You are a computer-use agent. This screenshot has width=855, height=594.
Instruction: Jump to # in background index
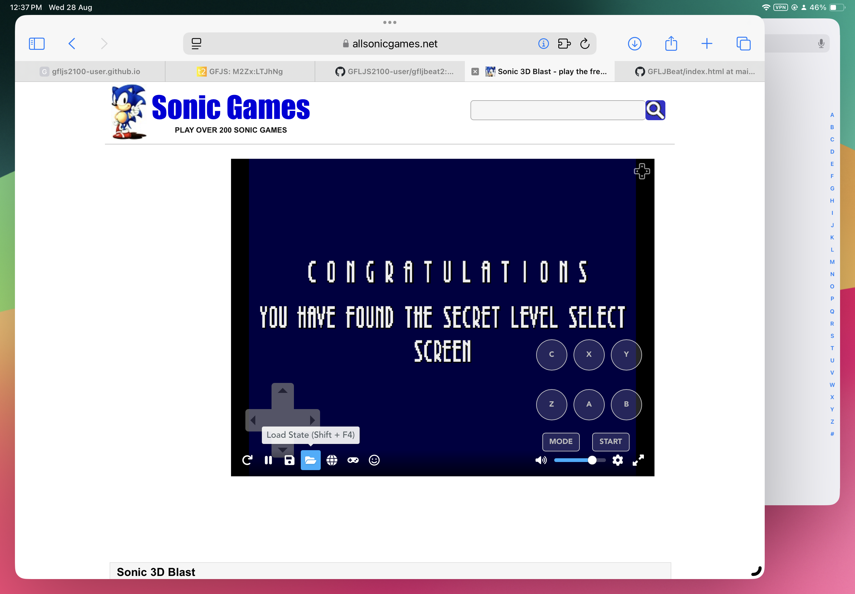coord(832,434)
